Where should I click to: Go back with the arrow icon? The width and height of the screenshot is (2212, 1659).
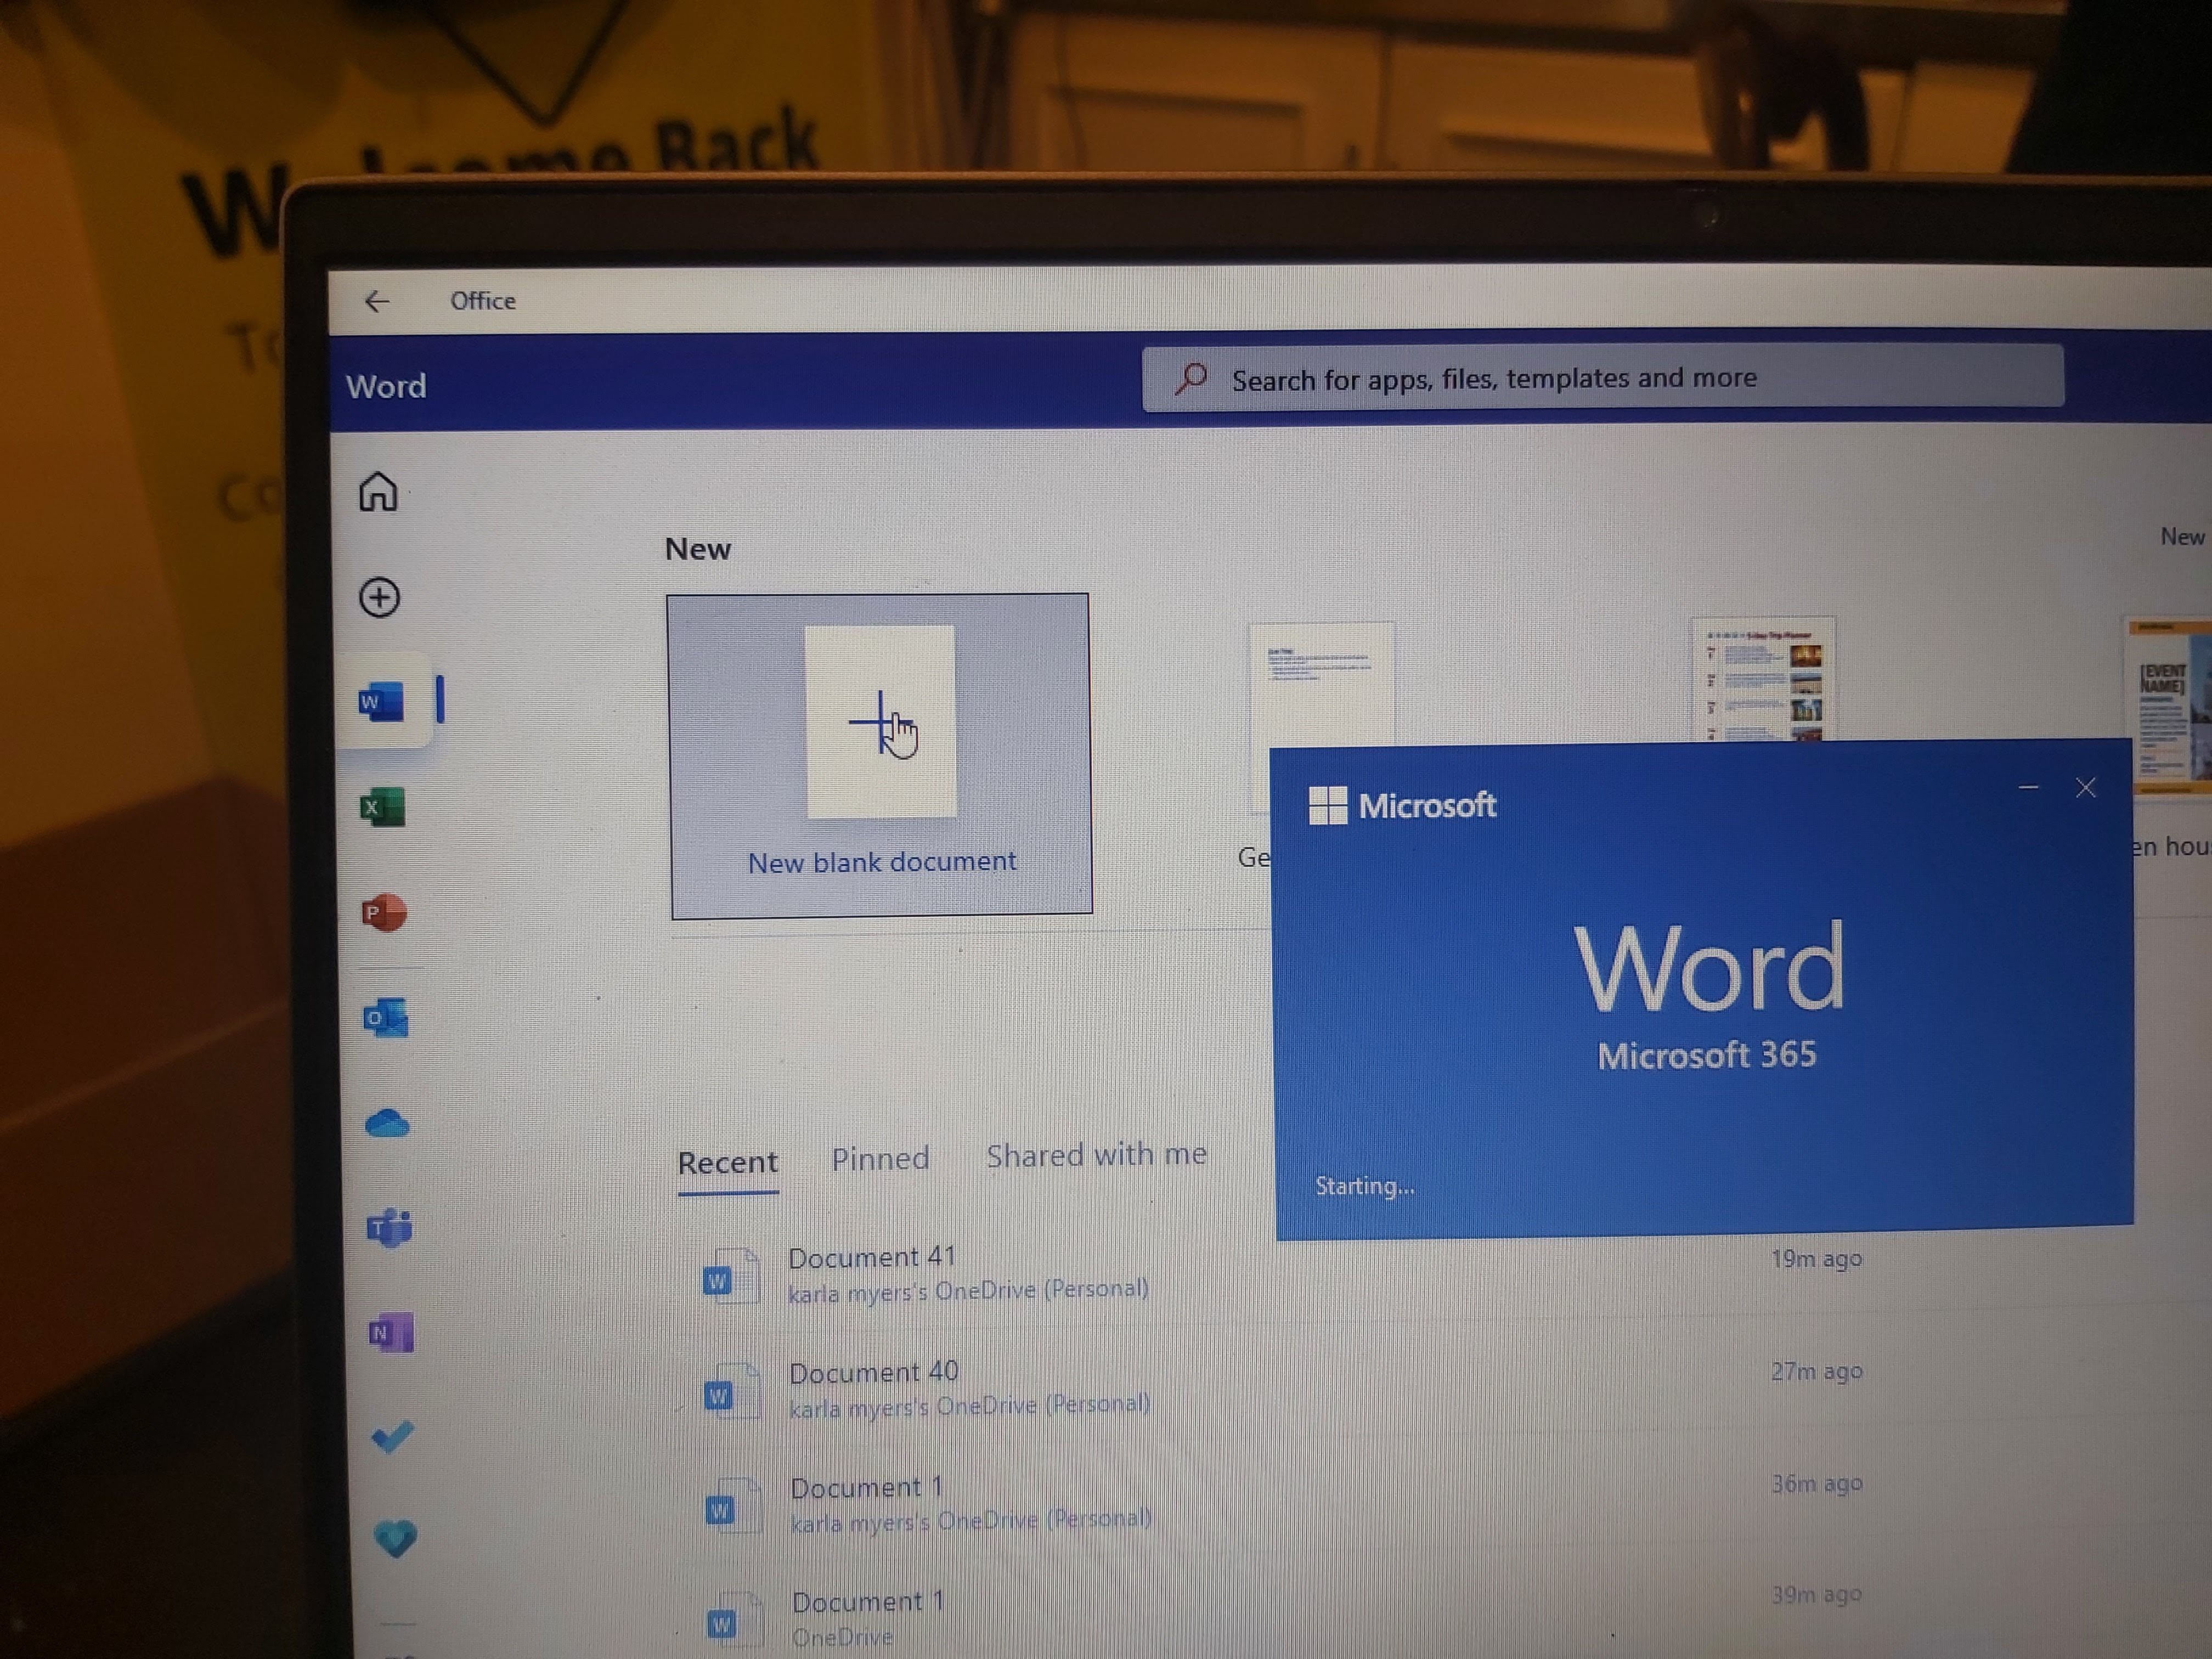click(376, 301)
